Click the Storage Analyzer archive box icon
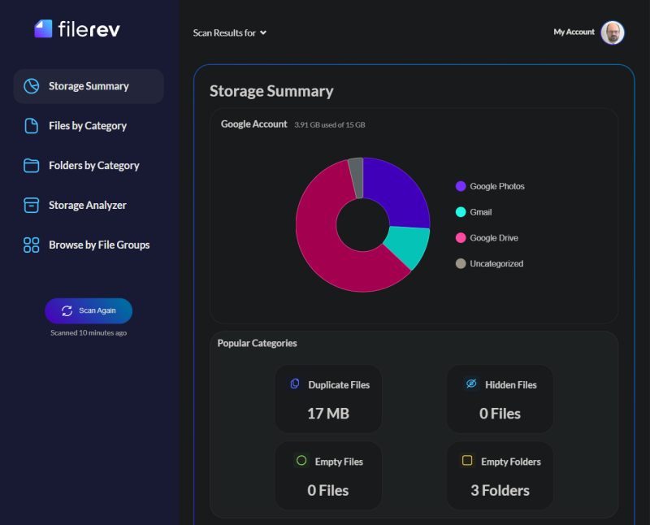This screenshot has height=525, width=650. point(32,206)
